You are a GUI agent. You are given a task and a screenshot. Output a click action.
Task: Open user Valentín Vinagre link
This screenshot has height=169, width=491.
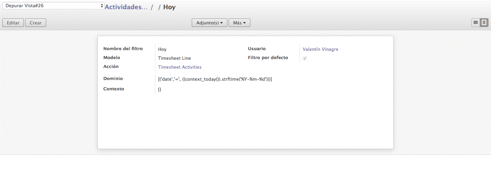320,49
